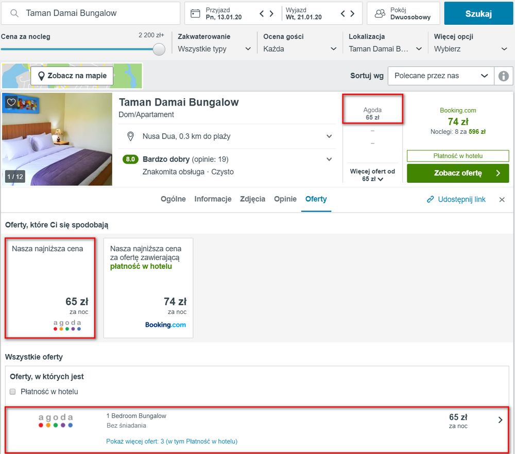Open the Ocena gości dropdown

(300, 49)
